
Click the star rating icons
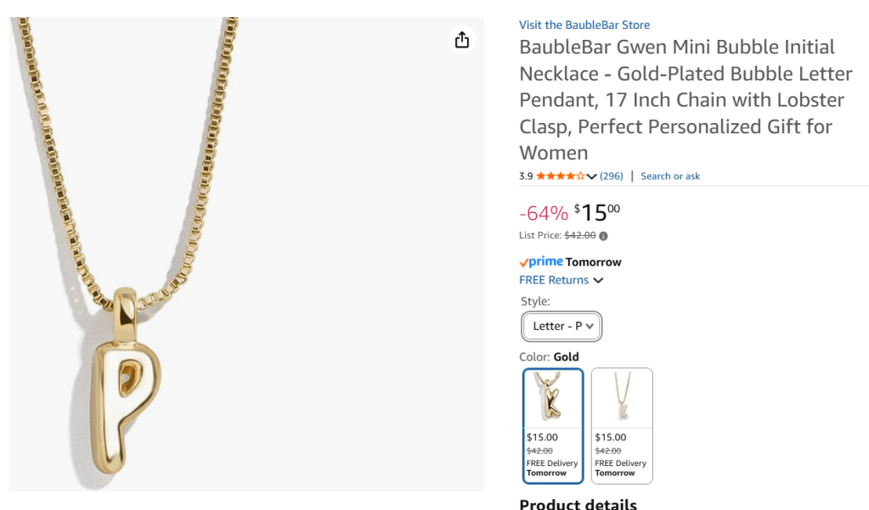(x=561, y=177)
